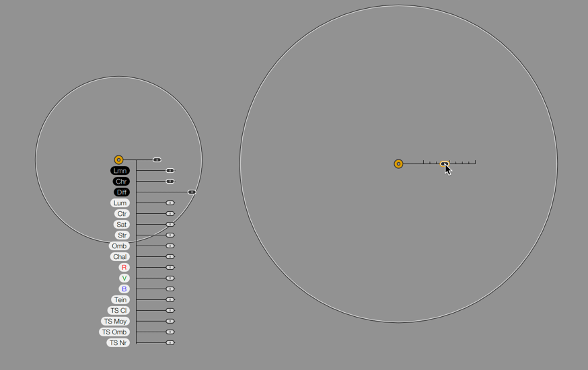The width and height of the screenshot is (588, 370).
Task: Click the TS Nr slider handle
Action: [170, 342]
